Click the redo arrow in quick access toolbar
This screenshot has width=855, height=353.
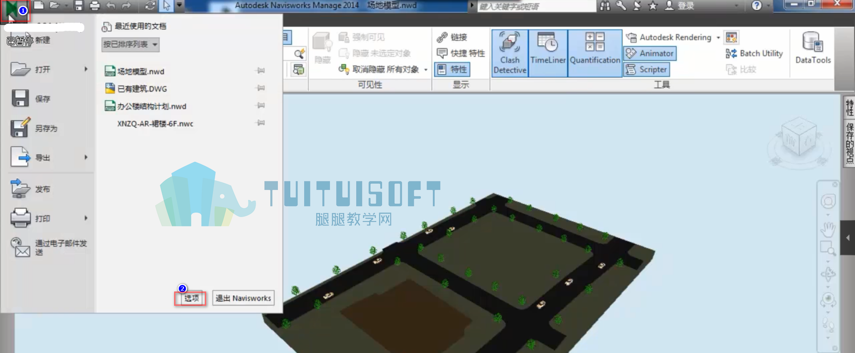click(126, 5)
